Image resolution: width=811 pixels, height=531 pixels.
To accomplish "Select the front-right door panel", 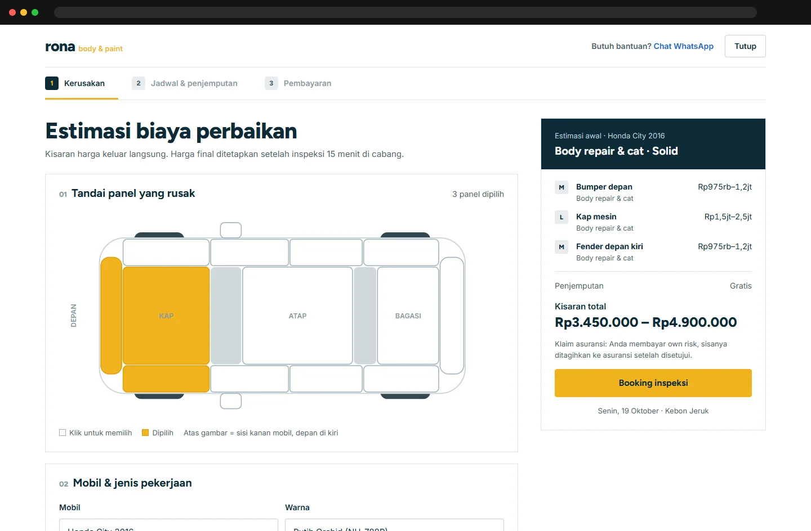I will point(249,253).
